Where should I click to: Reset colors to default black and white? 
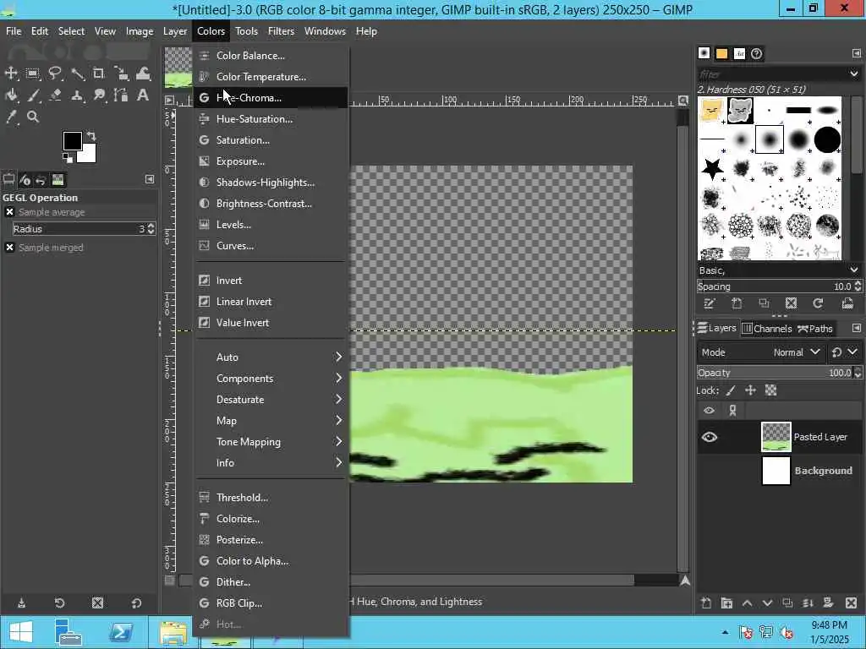pos(67,158)
